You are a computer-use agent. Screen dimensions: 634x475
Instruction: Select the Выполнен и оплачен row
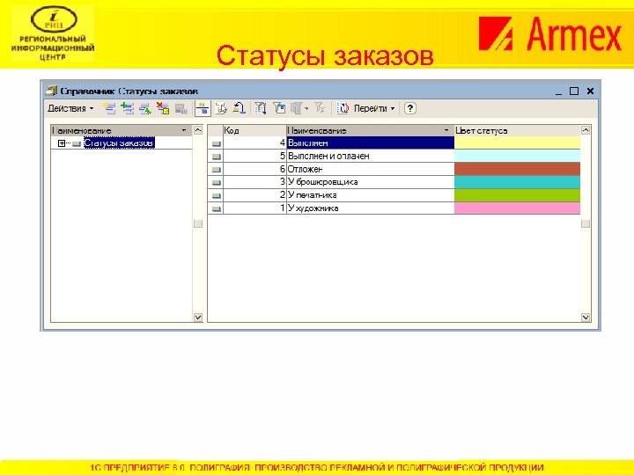point(394,156)
